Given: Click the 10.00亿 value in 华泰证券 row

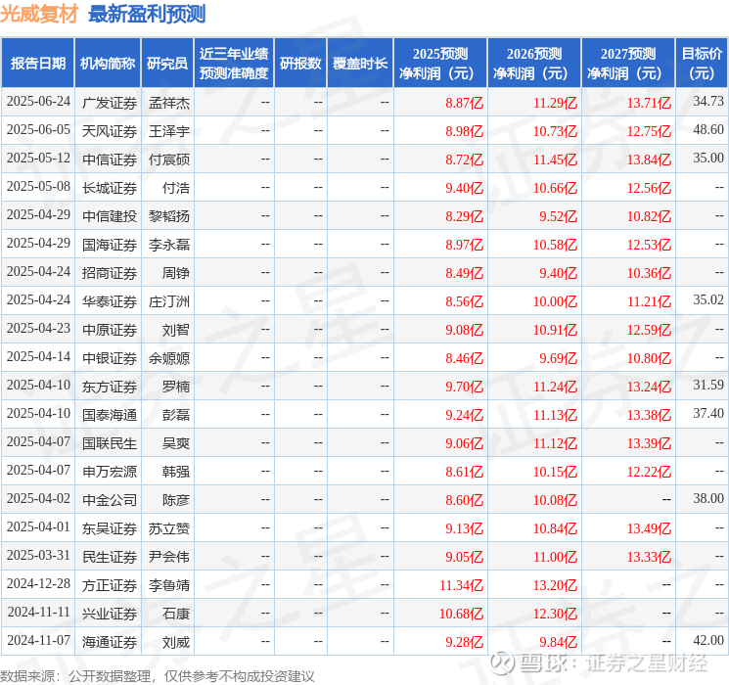Looking at the screenshot, I should pos(555,300).
